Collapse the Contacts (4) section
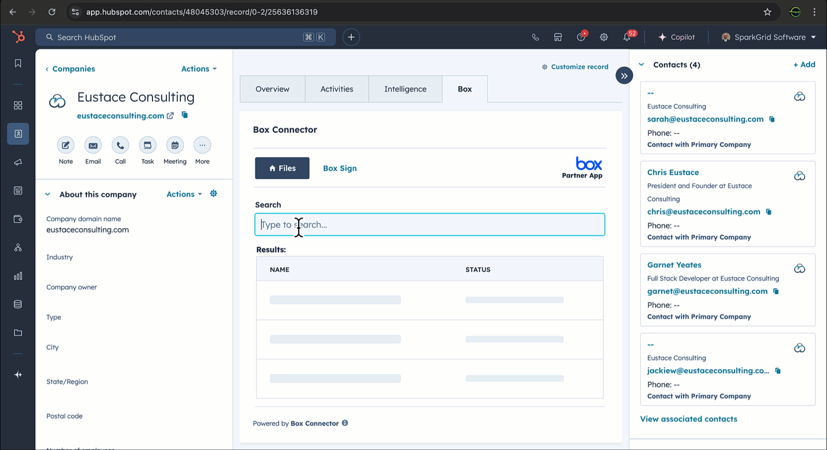Viewport: 827px width, 450px height. [641, 65]
